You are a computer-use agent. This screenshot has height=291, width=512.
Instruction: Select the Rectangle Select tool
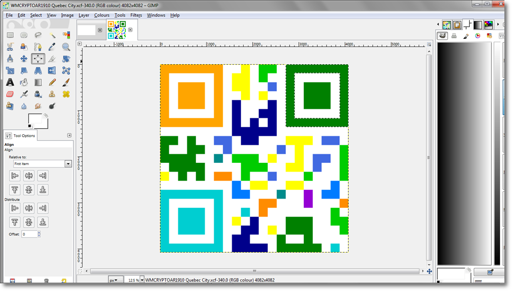click(10, 35)
